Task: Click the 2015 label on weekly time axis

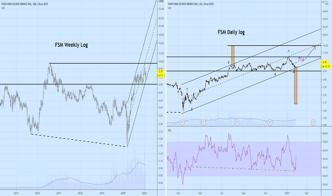Action: point(16,193)
